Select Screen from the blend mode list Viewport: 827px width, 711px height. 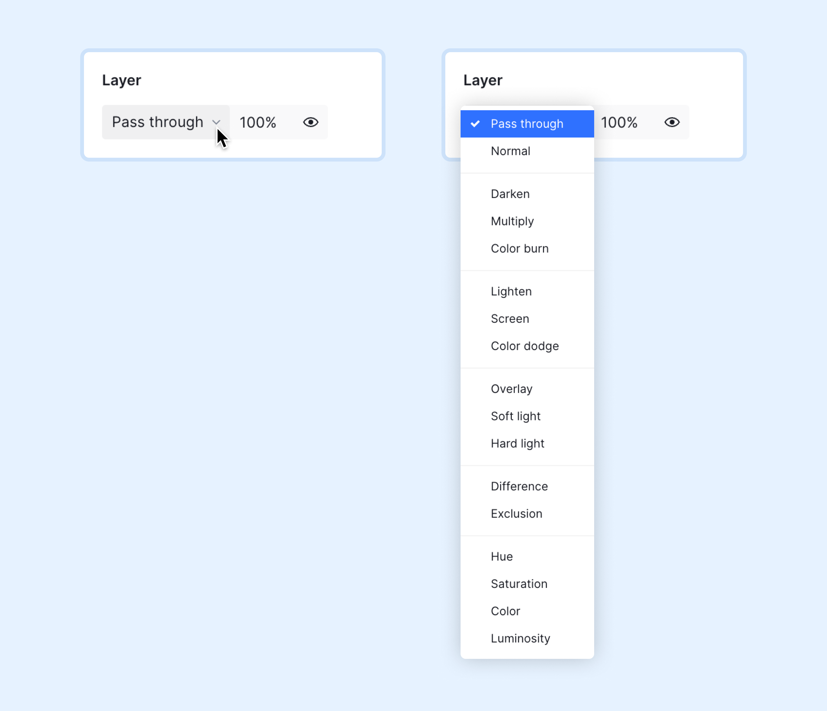pos(509,318)
